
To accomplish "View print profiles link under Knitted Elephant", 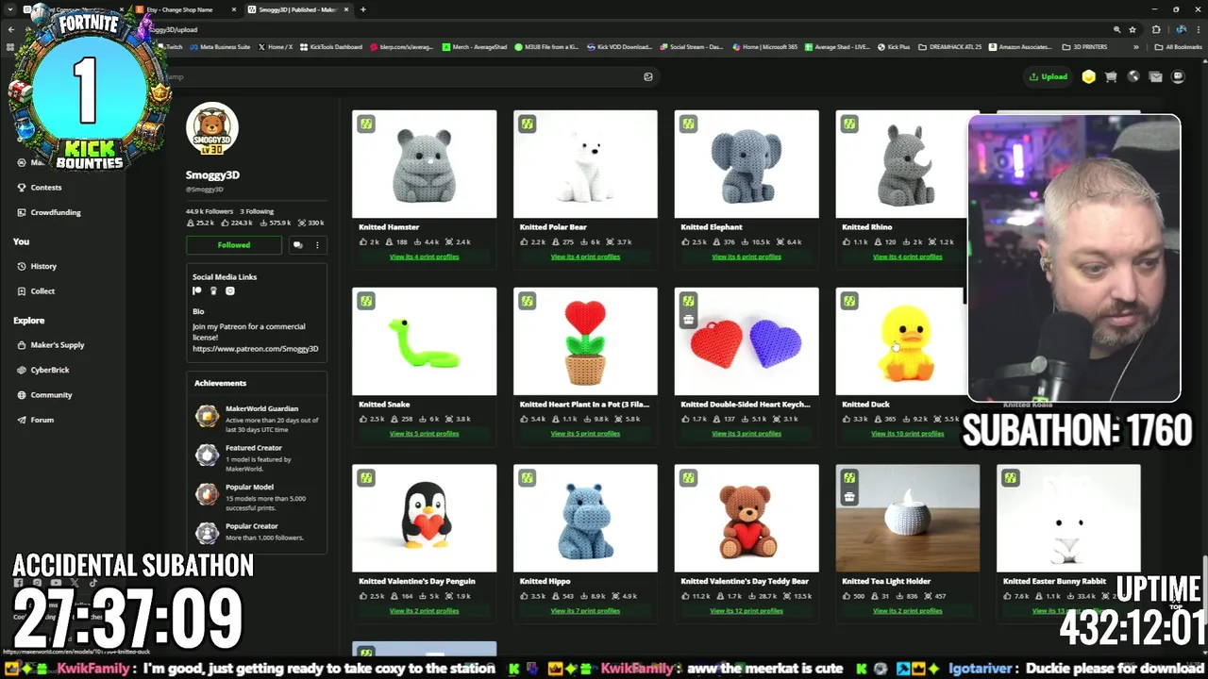I will coord(747,257).
